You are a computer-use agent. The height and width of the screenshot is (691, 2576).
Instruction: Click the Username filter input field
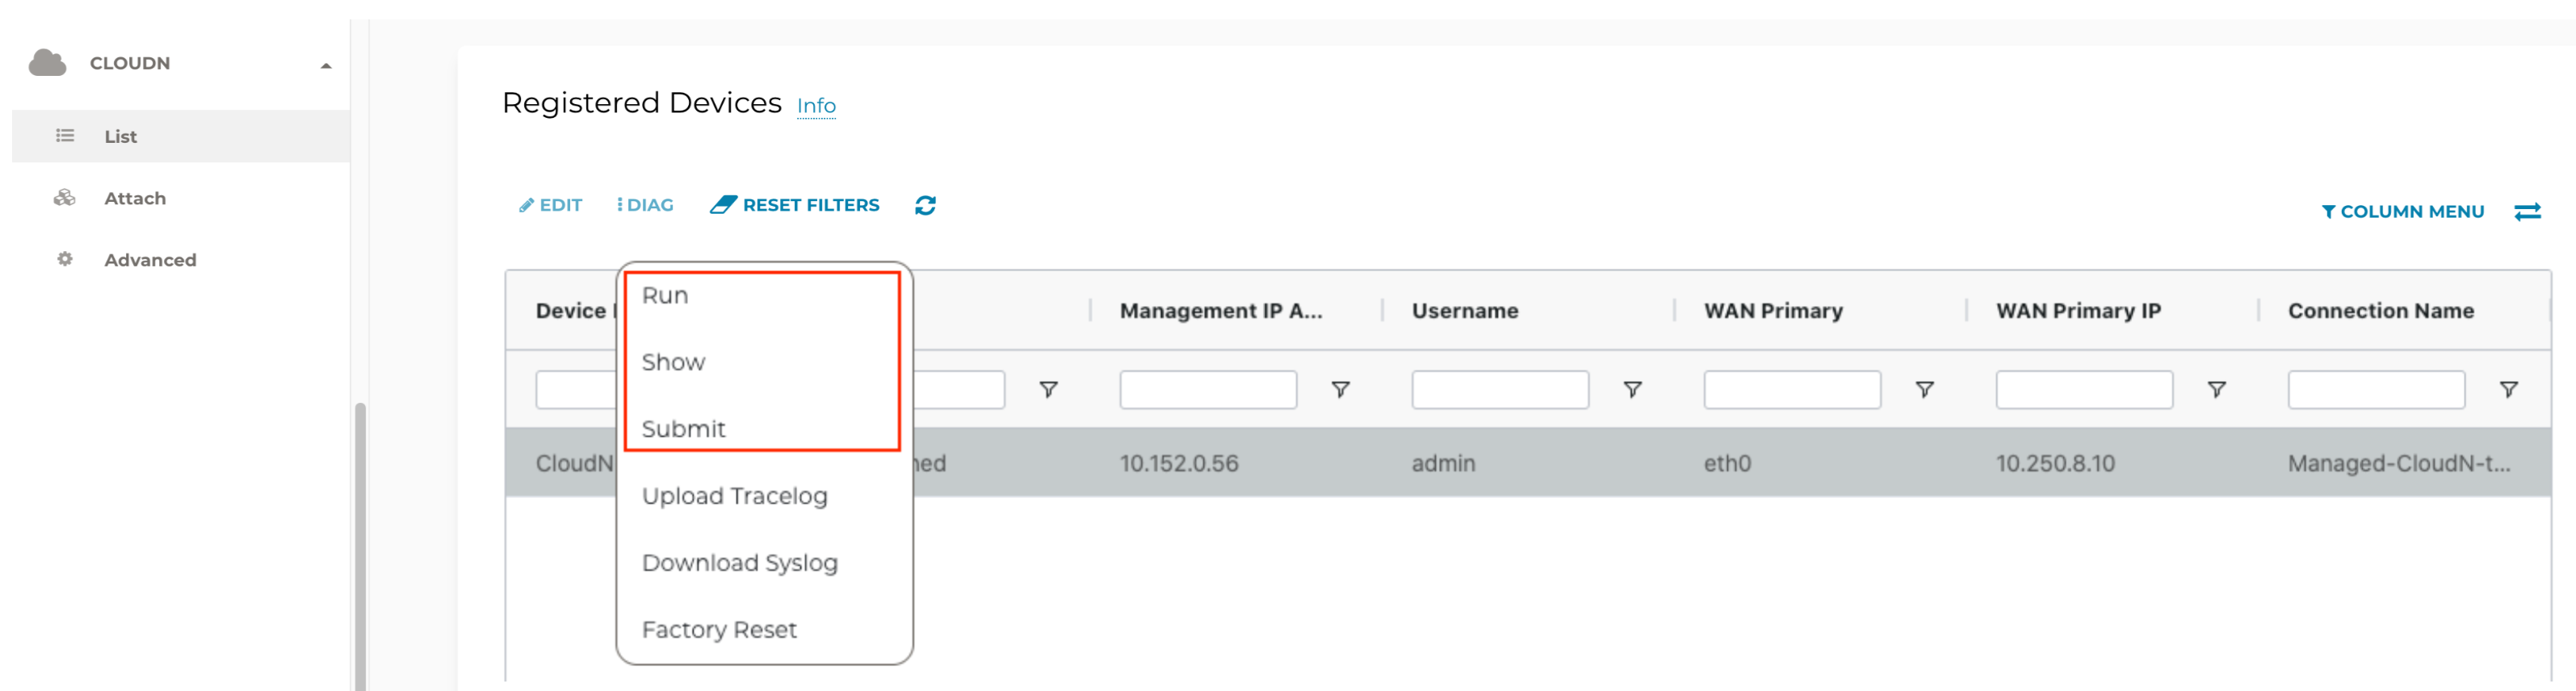[1499, 389]
